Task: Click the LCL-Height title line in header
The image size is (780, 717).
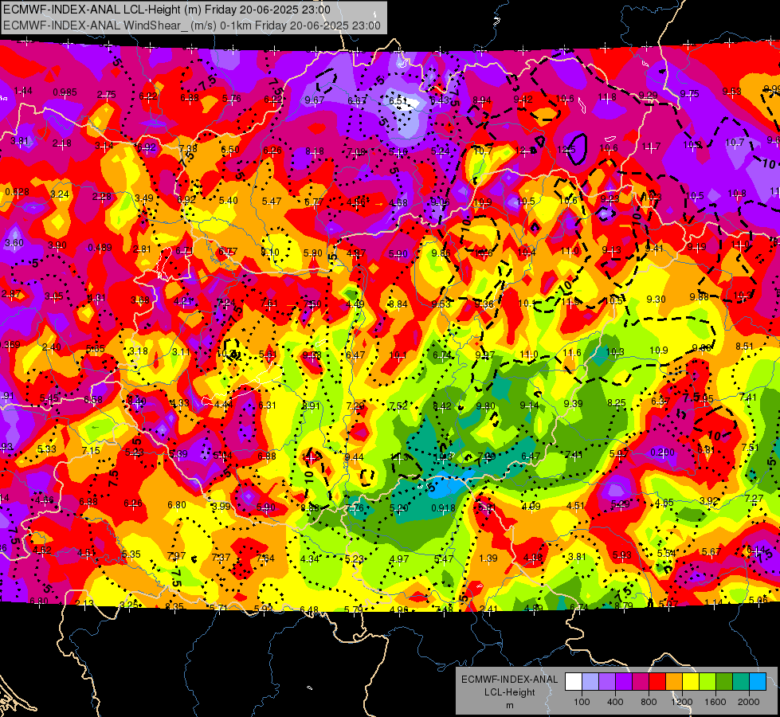Action: 167,10
